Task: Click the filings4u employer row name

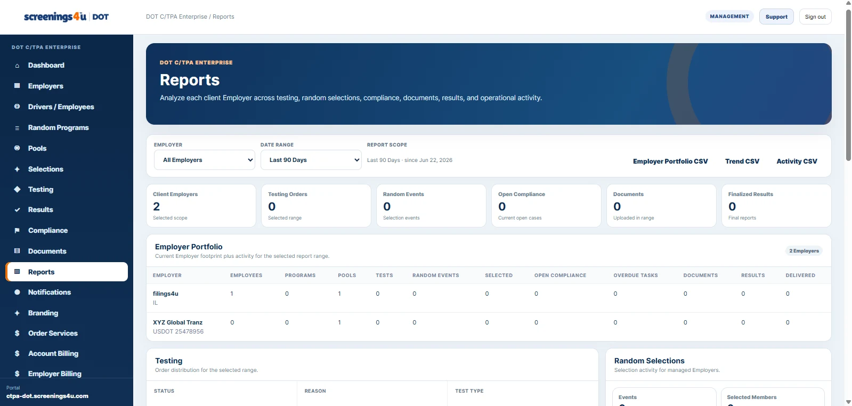Action: [166, 294]
